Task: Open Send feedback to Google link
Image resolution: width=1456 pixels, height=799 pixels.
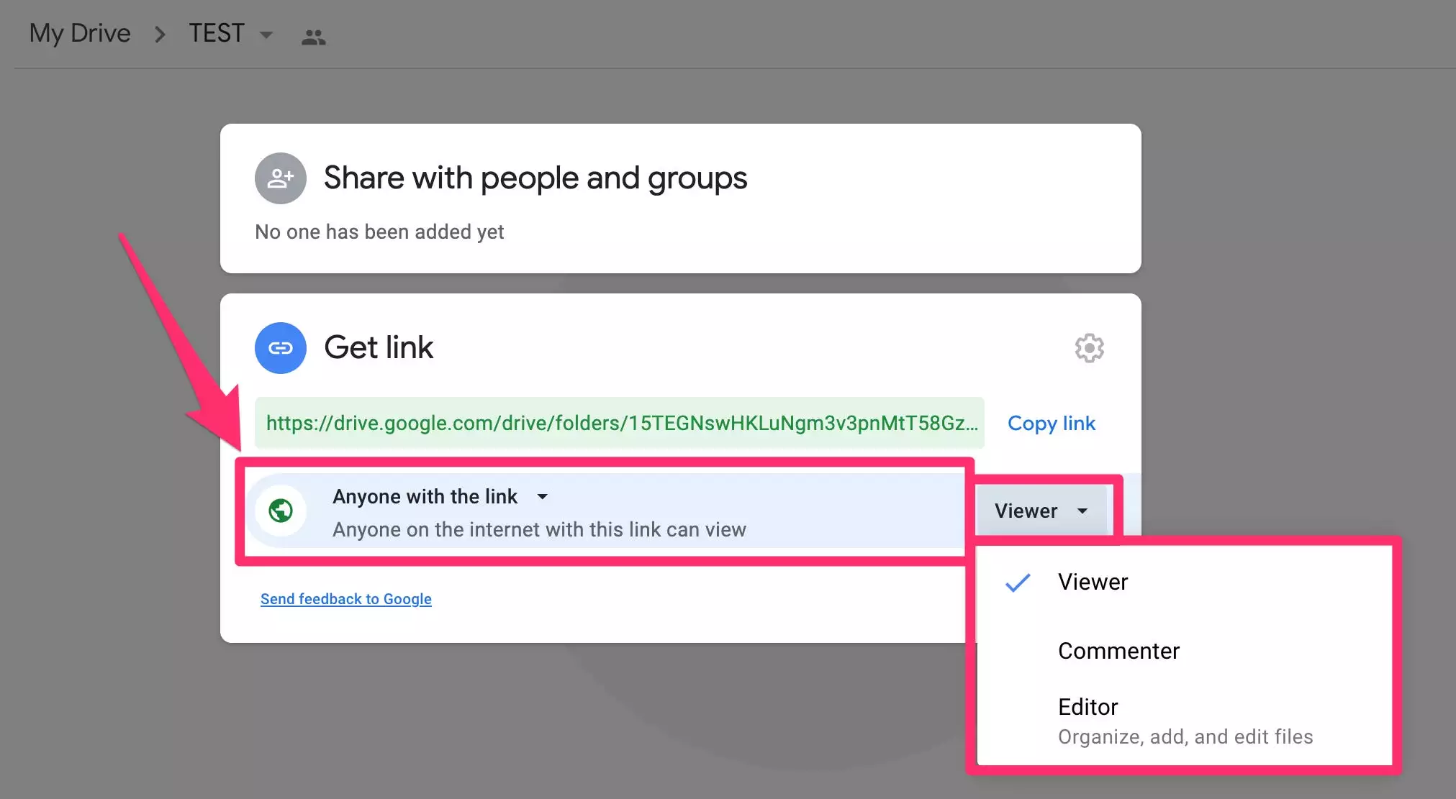Action: (x=346, y=599)
